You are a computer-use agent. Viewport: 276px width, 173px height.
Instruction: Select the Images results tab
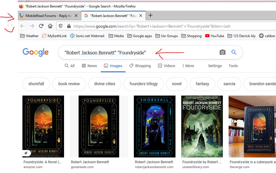113,66
